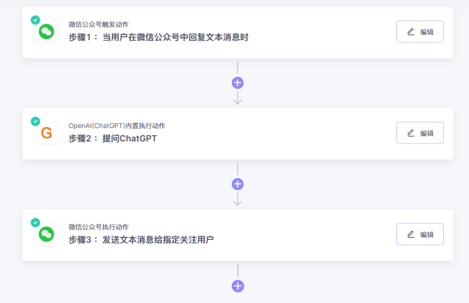Select the 步骤3 发送文本消息给指定关注用户 title
This screenshot has width=469, height=303.
(141, 240)
